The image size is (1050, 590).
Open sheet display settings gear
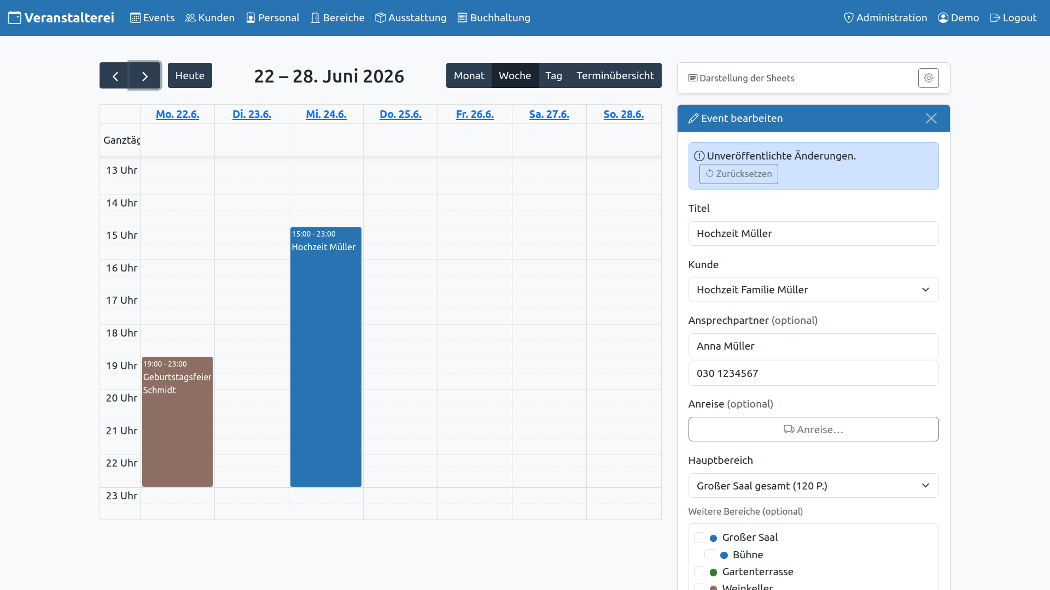coord(928,78)
